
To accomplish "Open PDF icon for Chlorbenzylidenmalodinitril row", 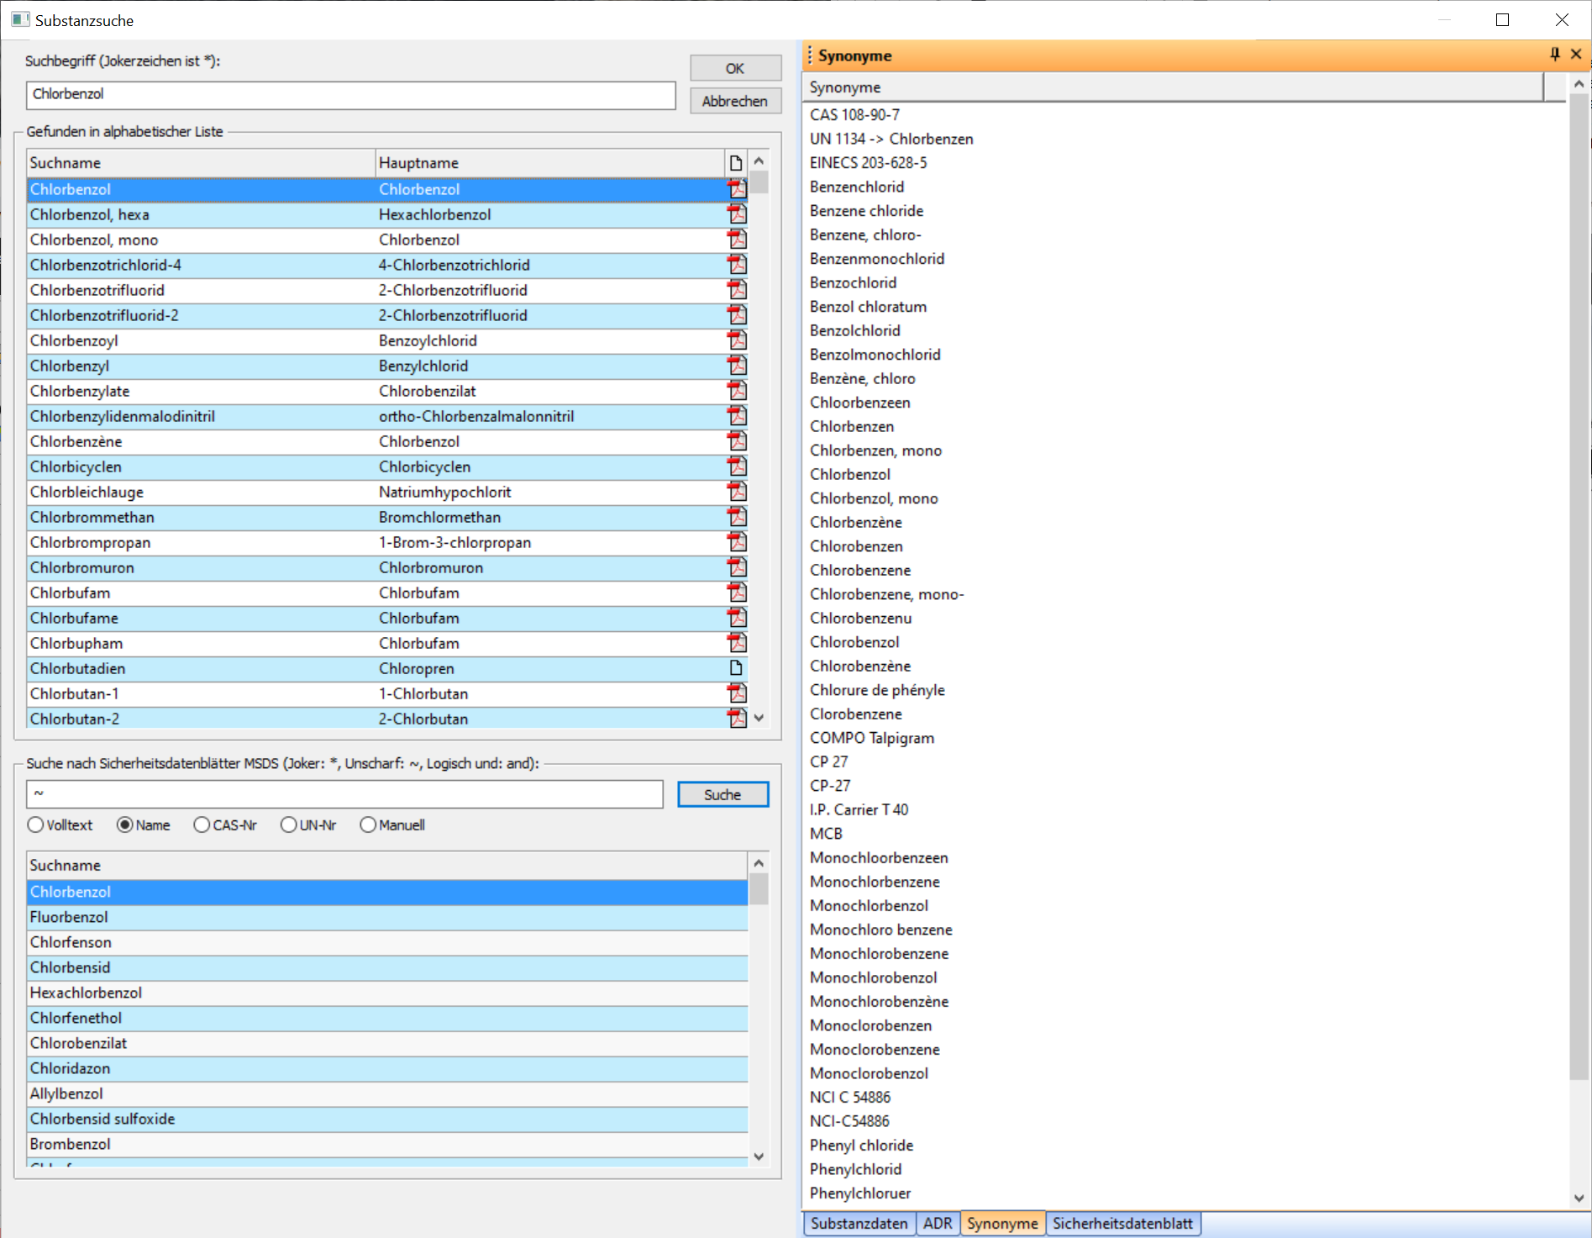I will [737, 416].
